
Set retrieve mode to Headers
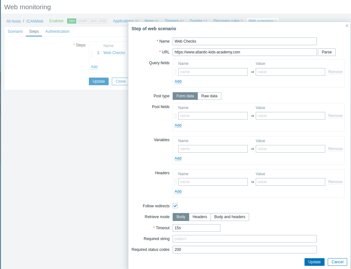click(x=200, y=217)
